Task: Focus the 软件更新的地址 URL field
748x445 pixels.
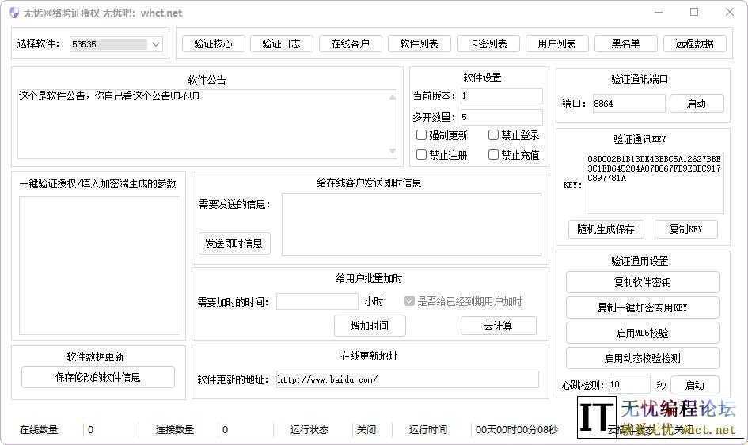Action: (407, 379)
